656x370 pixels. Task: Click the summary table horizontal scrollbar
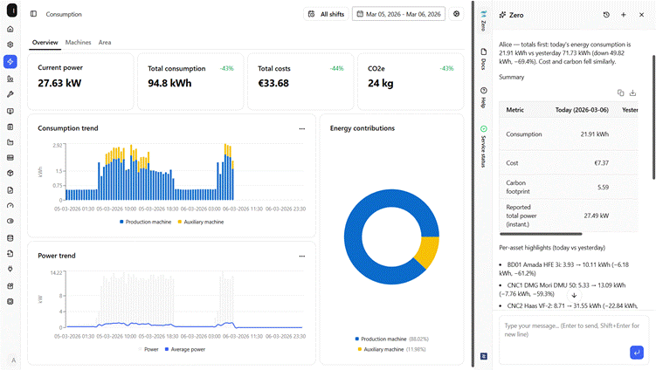click(541, 234)
